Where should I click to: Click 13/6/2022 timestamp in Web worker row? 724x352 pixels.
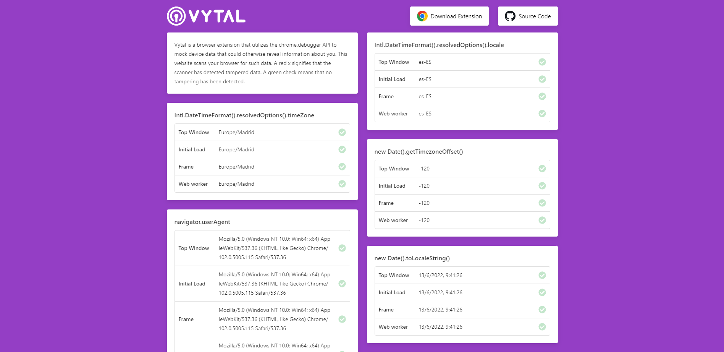pyautogui.click(x=441, y=327)
